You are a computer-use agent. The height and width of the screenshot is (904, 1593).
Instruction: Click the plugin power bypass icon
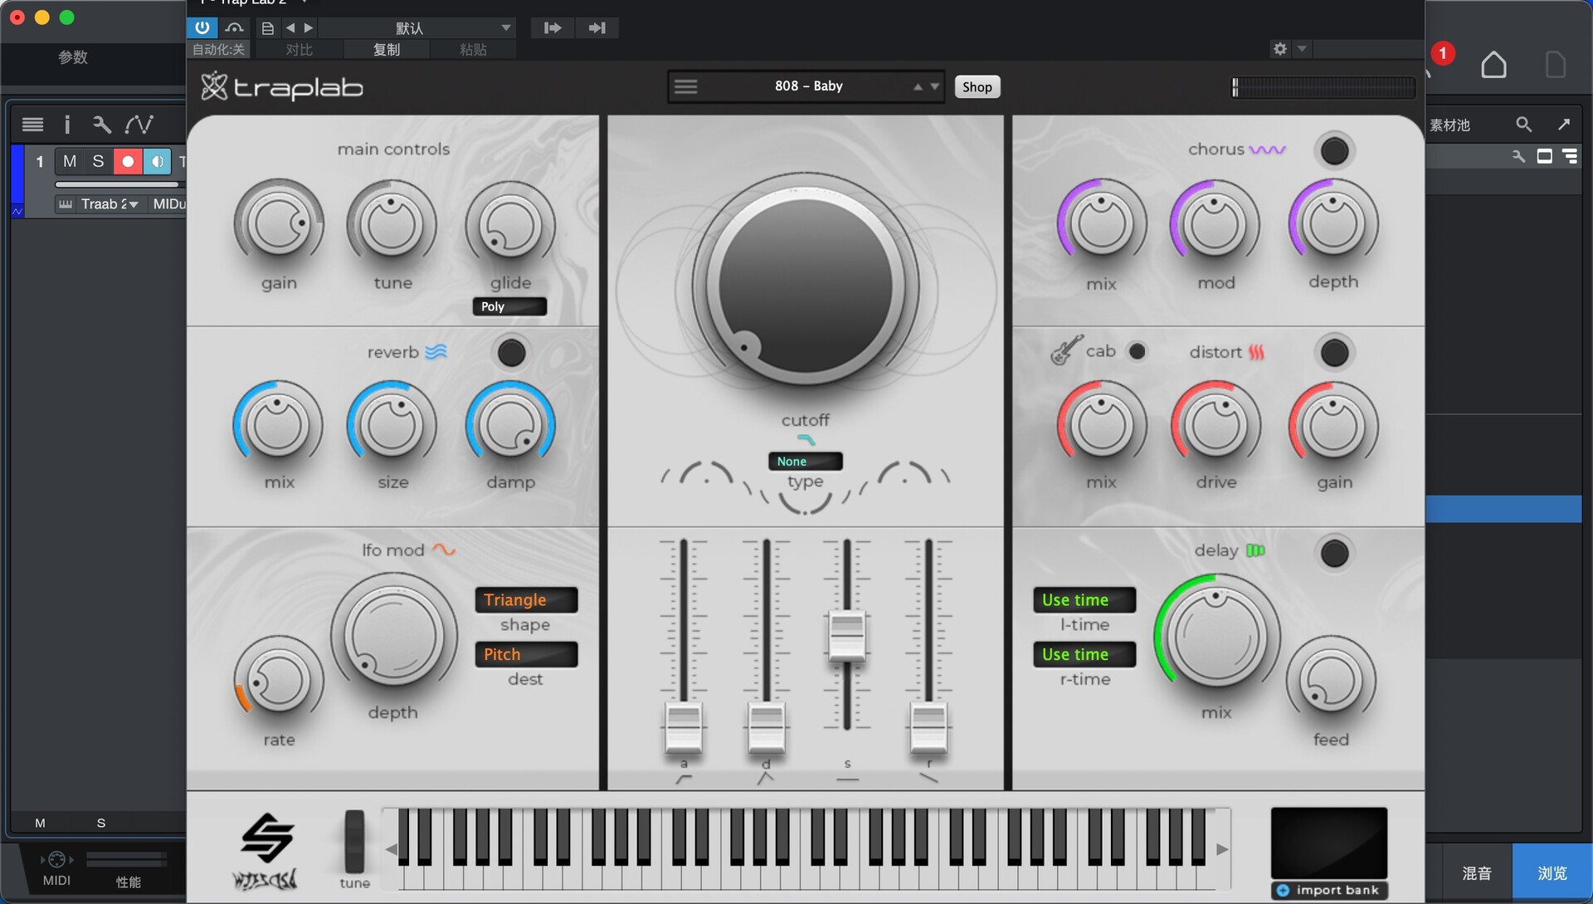coord(202,27)
